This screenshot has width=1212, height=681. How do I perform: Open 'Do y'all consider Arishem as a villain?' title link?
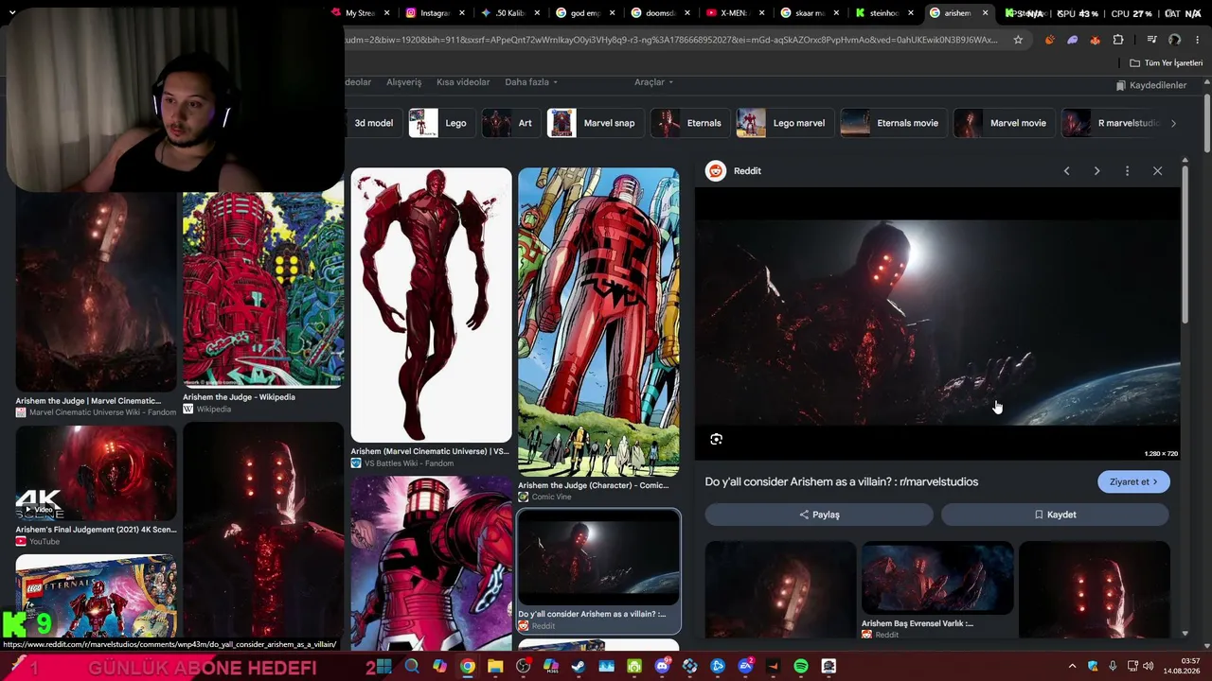click(x=841, y=482)
